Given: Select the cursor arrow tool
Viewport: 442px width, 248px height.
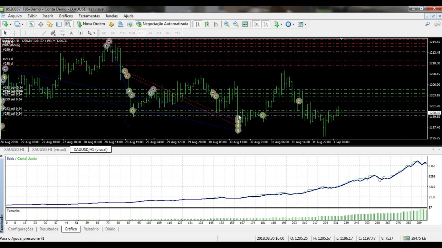Looking at the screenshot, I should [x=5, y=33].
